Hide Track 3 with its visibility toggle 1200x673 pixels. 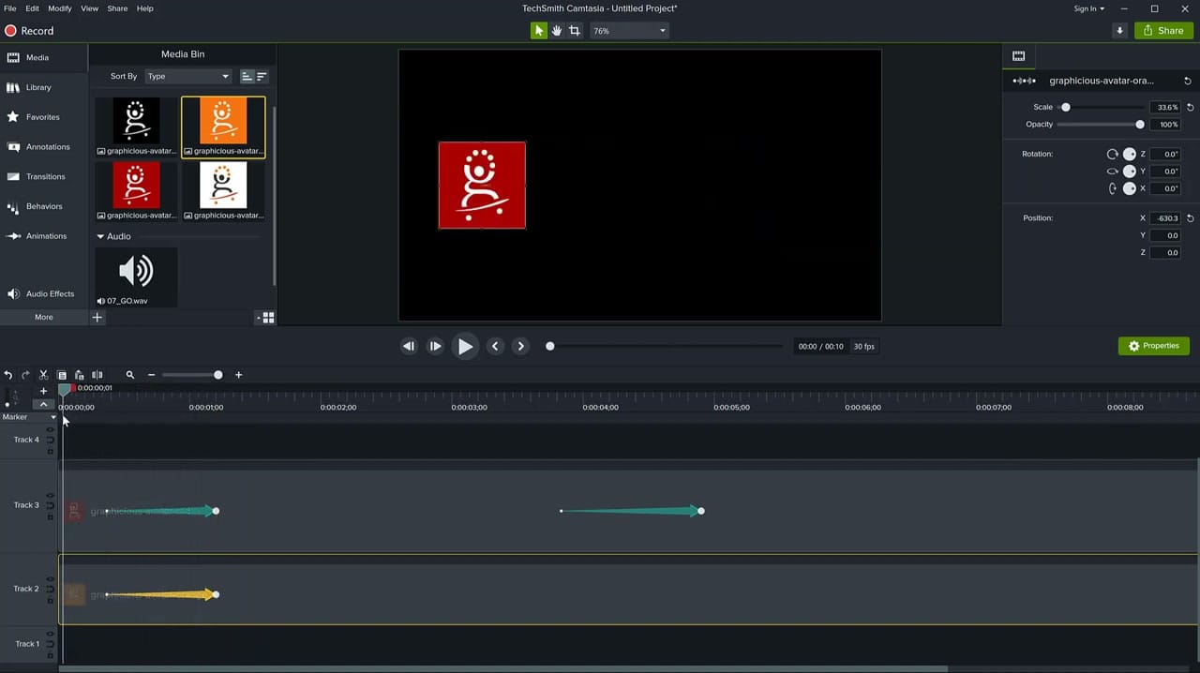tap(50, 495)
